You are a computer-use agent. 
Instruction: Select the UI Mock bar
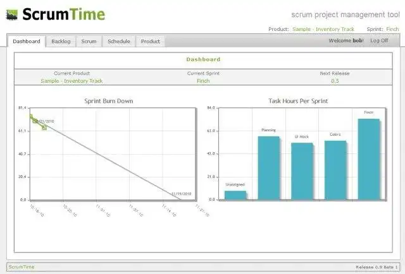[x=302, y=171]
